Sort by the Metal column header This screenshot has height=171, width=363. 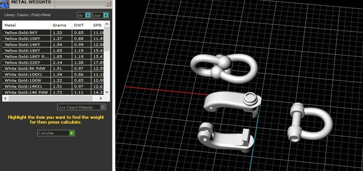tap(27, 25)
